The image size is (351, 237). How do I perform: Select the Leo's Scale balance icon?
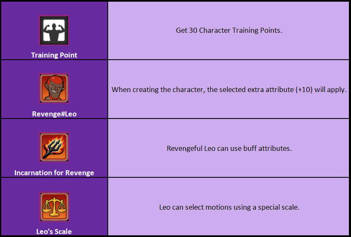[x=54, y=207]
